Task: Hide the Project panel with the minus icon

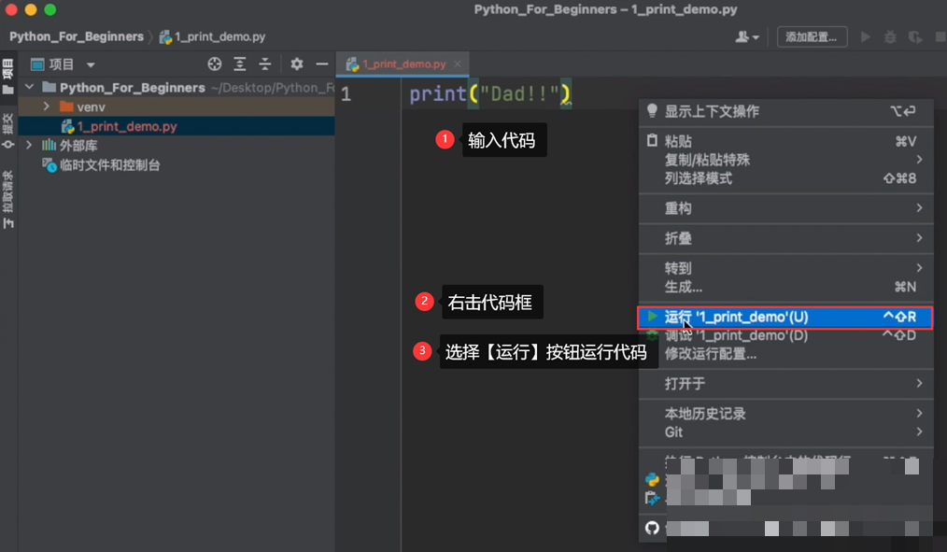Action: coord(322,64)
